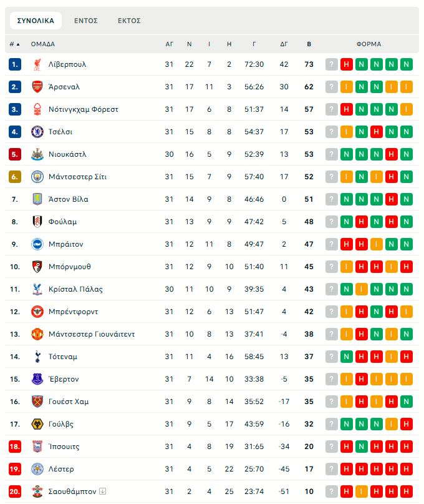Viewport: 424px width, 504px height.
Task: Switch to the ΕΝΤΟΣ tab
Action: click(86, 21)
